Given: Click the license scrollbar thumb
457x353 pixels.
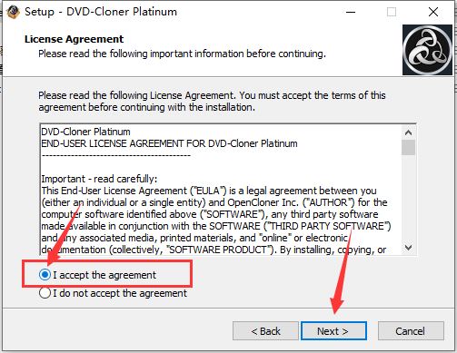Looking at the screenshot, I should 408,147.
